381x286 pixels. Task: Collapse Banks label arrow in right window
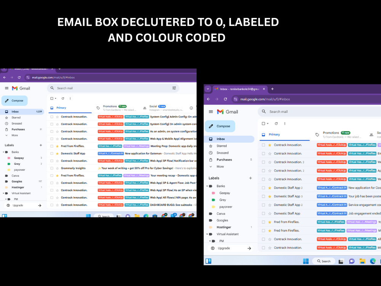(x=207, y=186)
